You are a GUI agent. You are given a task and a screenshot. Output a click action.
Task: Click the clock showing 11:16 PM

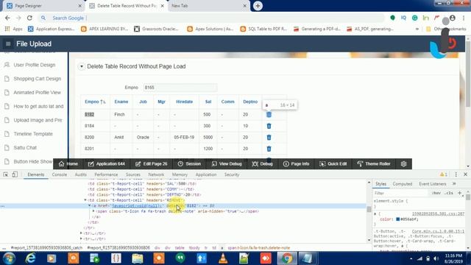(453, 255)
